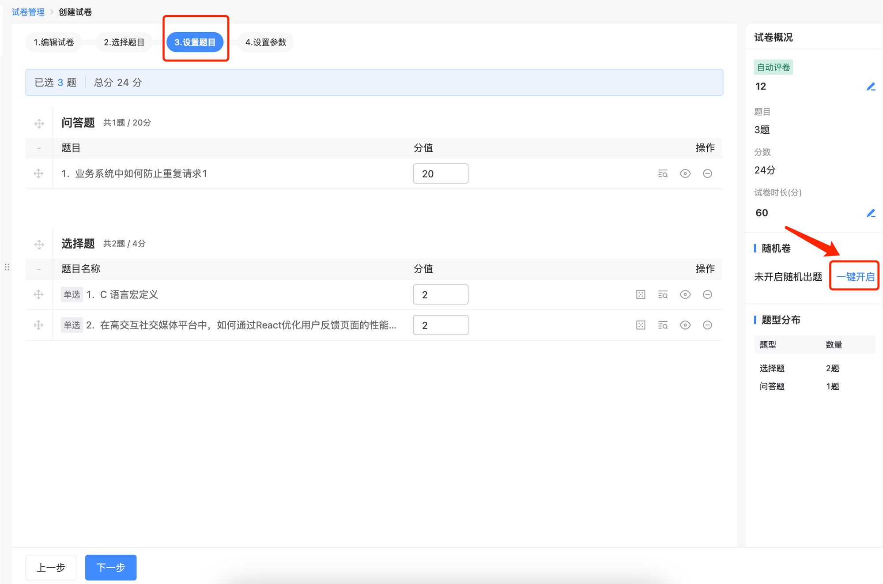Preview 业务系统 question with eye icon
The image size is (883, 584).
(685, 173)
